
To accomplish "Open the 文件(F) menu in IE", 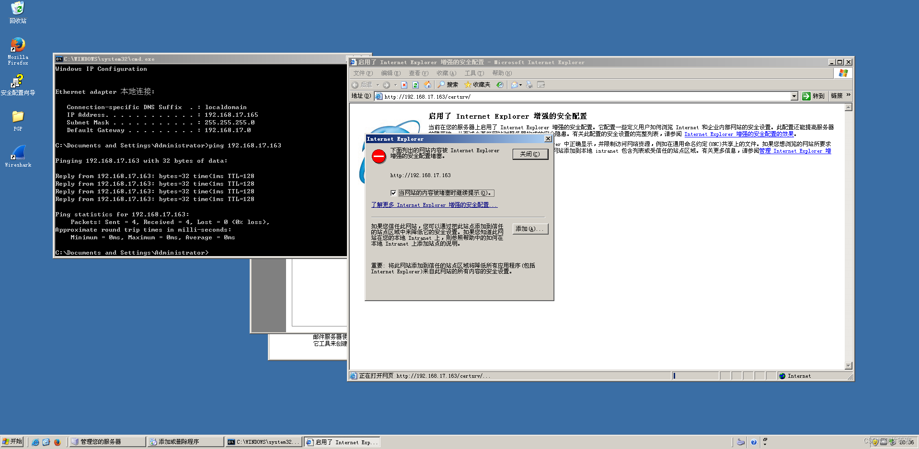I will click(363, 73).
